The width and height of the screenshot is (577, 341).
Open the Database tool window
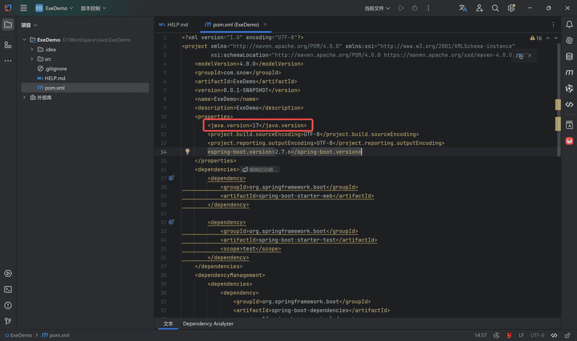(x=569, y=57)
